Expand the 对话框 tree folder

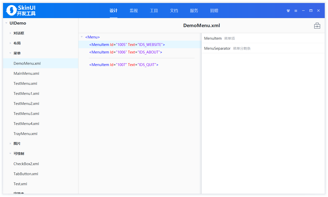[10, 33]
